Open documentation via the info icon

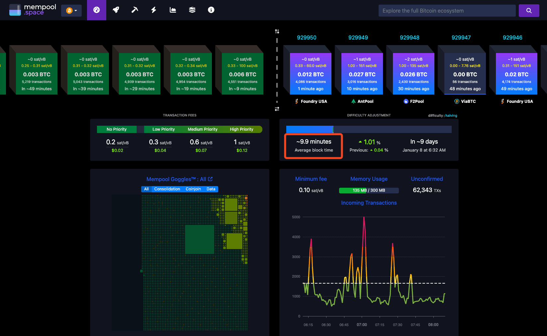pos(211,10)
